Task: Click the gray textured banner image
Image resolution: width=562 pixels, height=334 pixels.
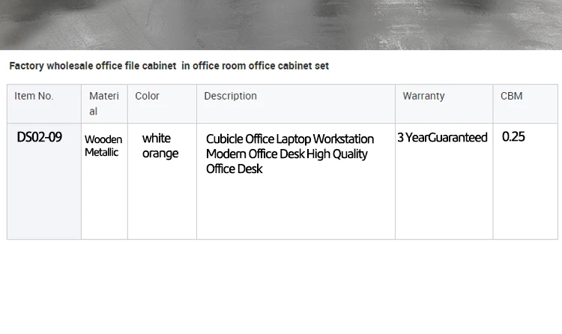Action: (x=281, y=24)
